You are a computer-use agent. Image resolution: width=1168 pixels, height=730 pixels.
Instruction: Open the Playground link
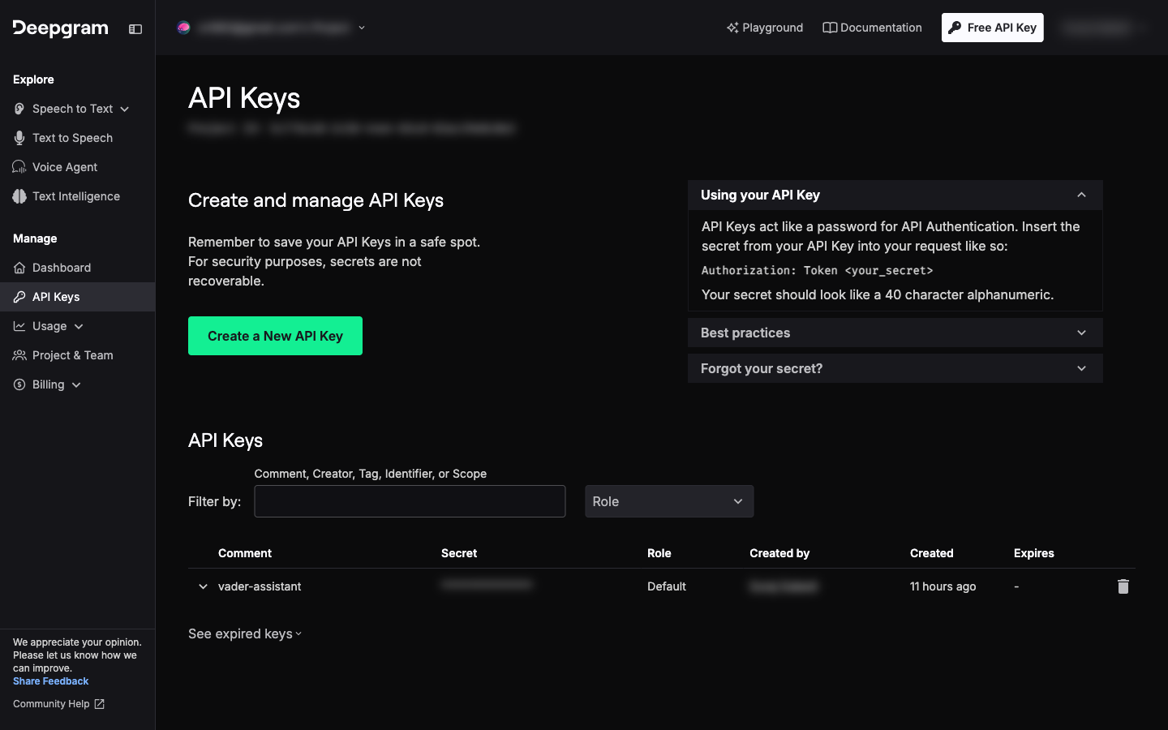765,28
